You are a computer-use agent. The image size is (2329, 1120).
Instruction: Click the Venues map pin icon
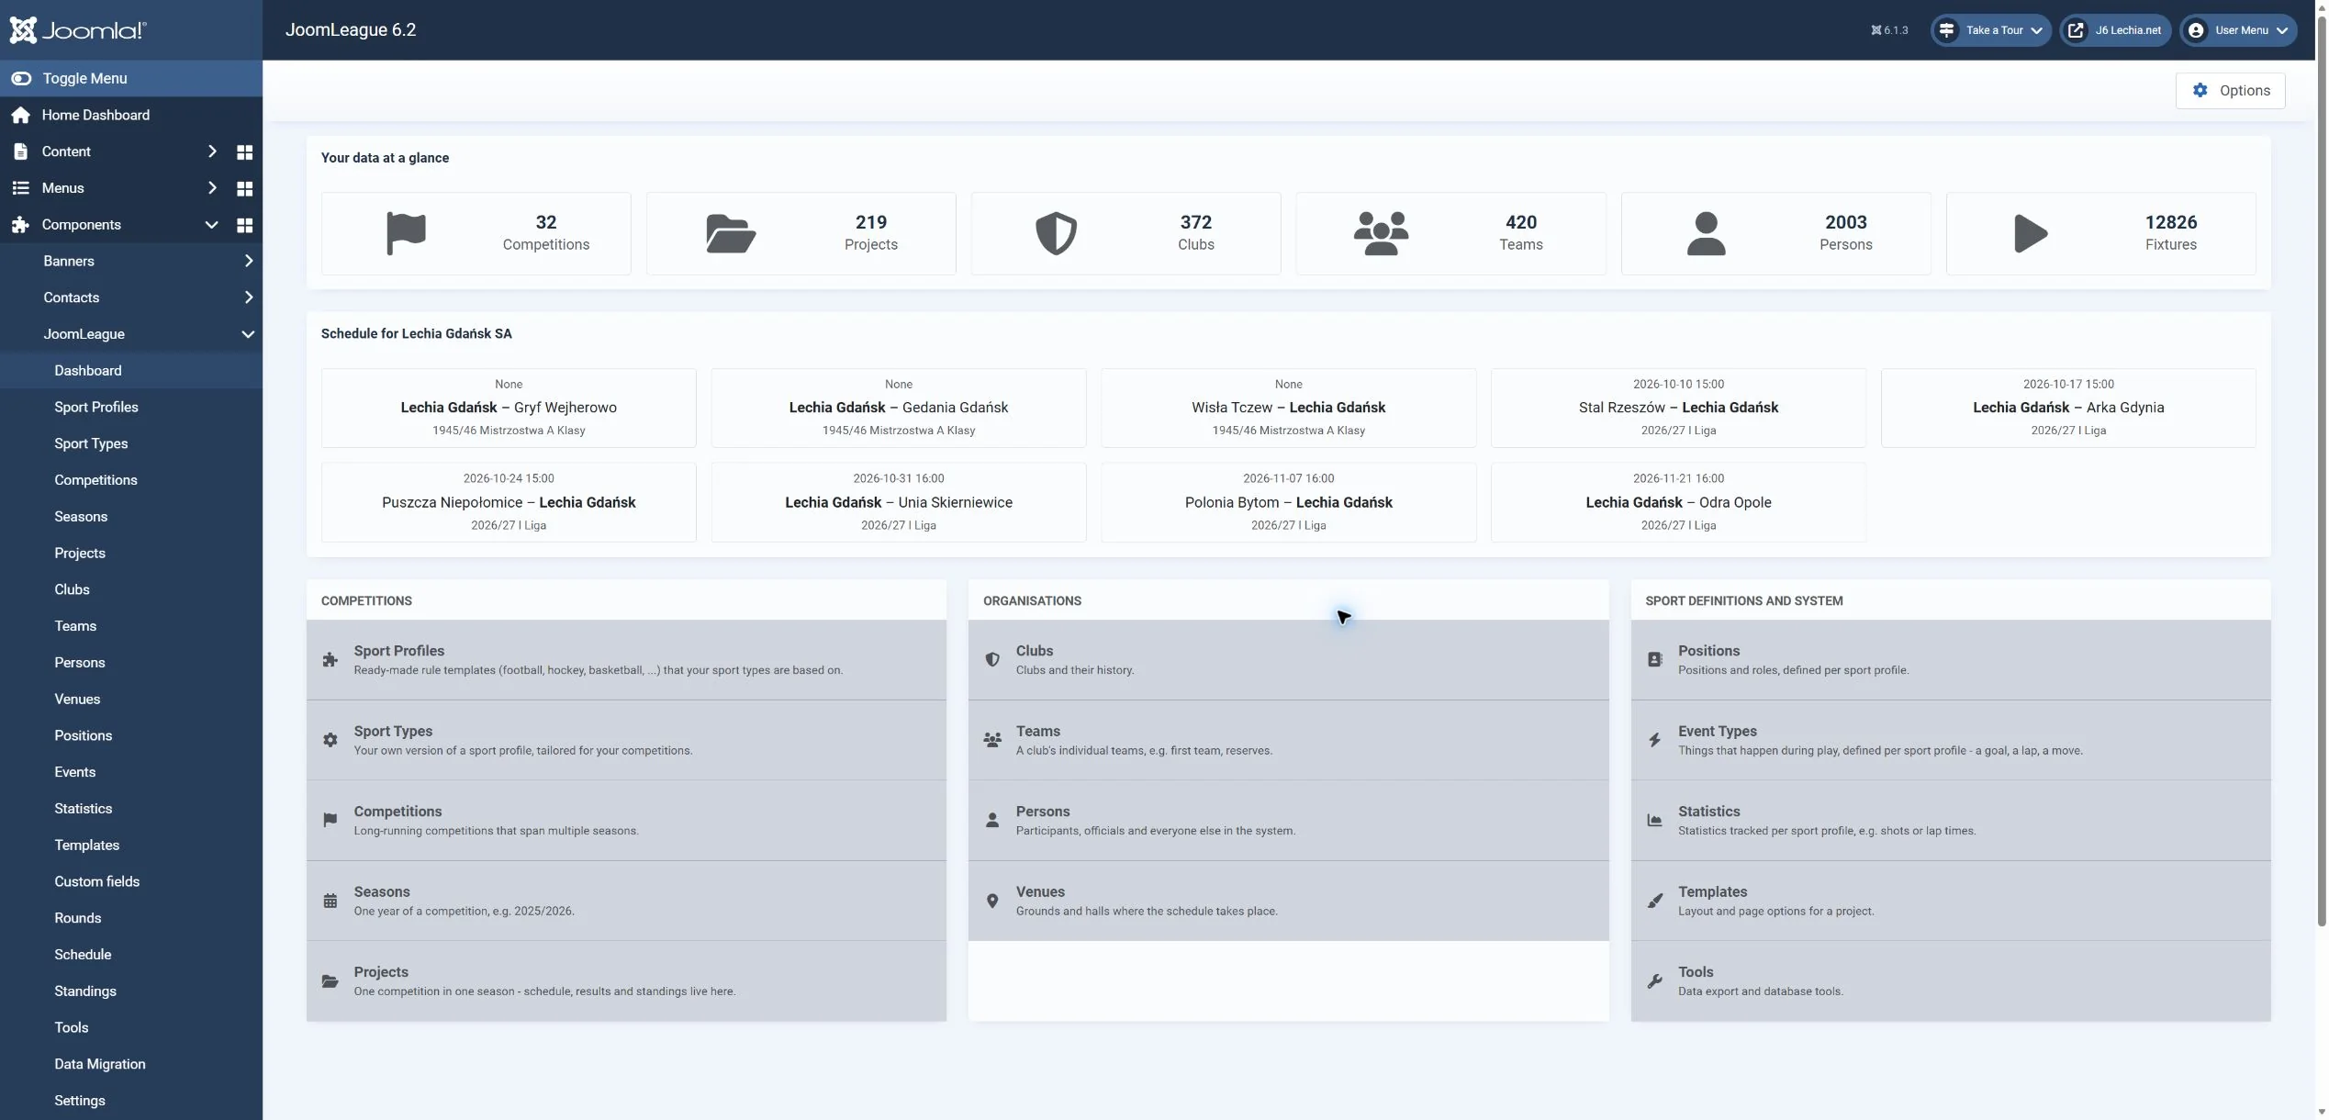(x=992, y=901)
